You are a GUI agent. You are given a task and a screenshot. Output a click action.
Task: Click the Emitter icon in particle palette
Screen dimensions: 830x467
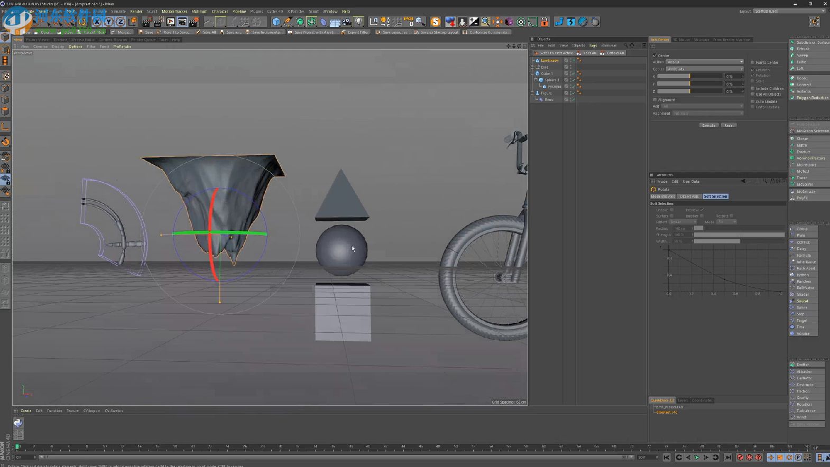pos(792,365)
